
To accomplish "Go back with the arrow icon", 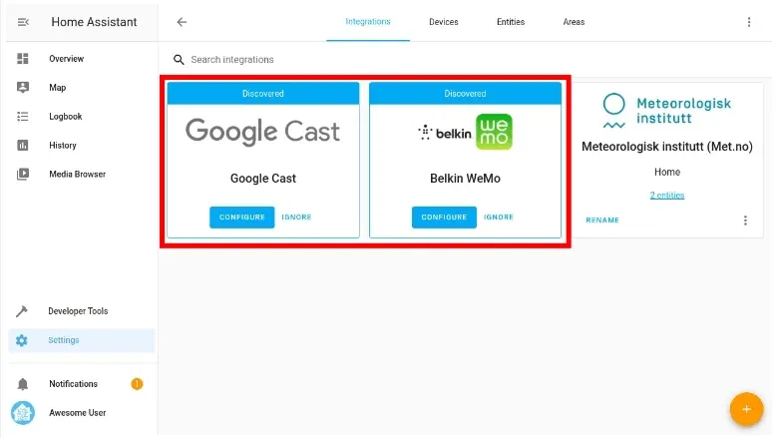I will pos(182,22).
